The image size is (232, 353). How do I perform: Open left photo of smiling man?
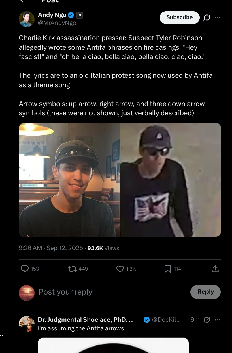coord(69,180)
